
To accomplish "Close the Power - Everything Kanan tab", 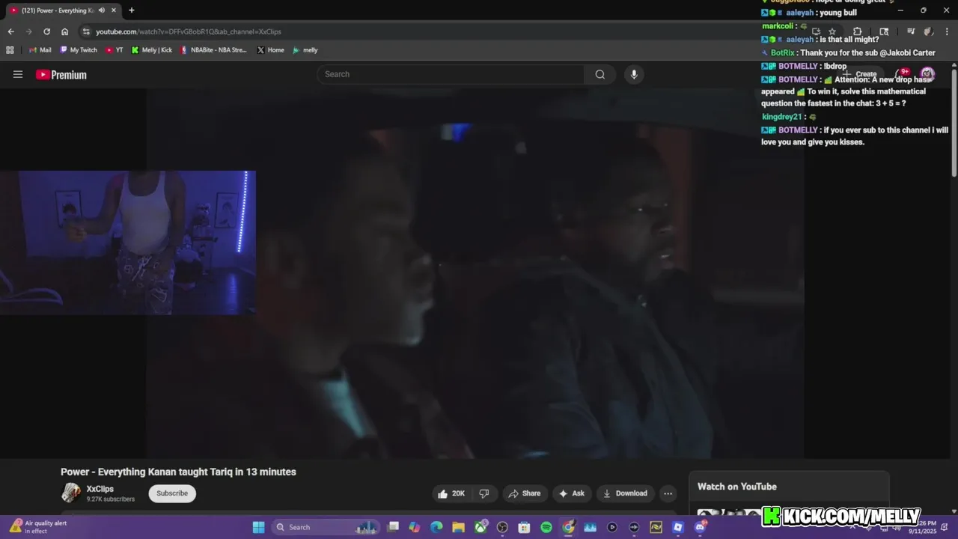I will pyautogui.click(x=115, y=10).
